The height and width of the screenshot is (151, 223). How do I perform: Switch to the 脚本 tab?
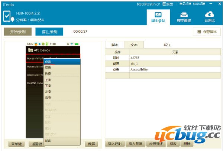click(x=115, y=45)
